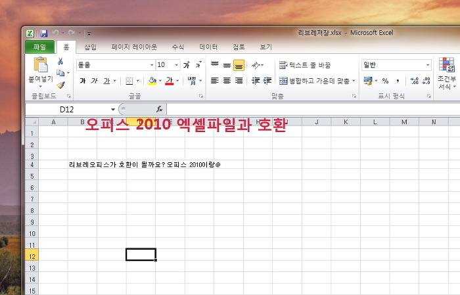The width and height of the screenshot is (460, 295).
Task: Open font color dropdown arrow
Action: point(177,81)
